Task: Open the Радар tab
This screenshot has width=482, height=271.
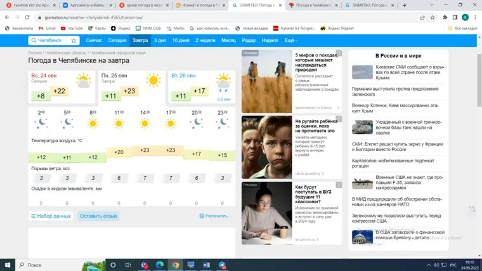Action: (249, 40)
